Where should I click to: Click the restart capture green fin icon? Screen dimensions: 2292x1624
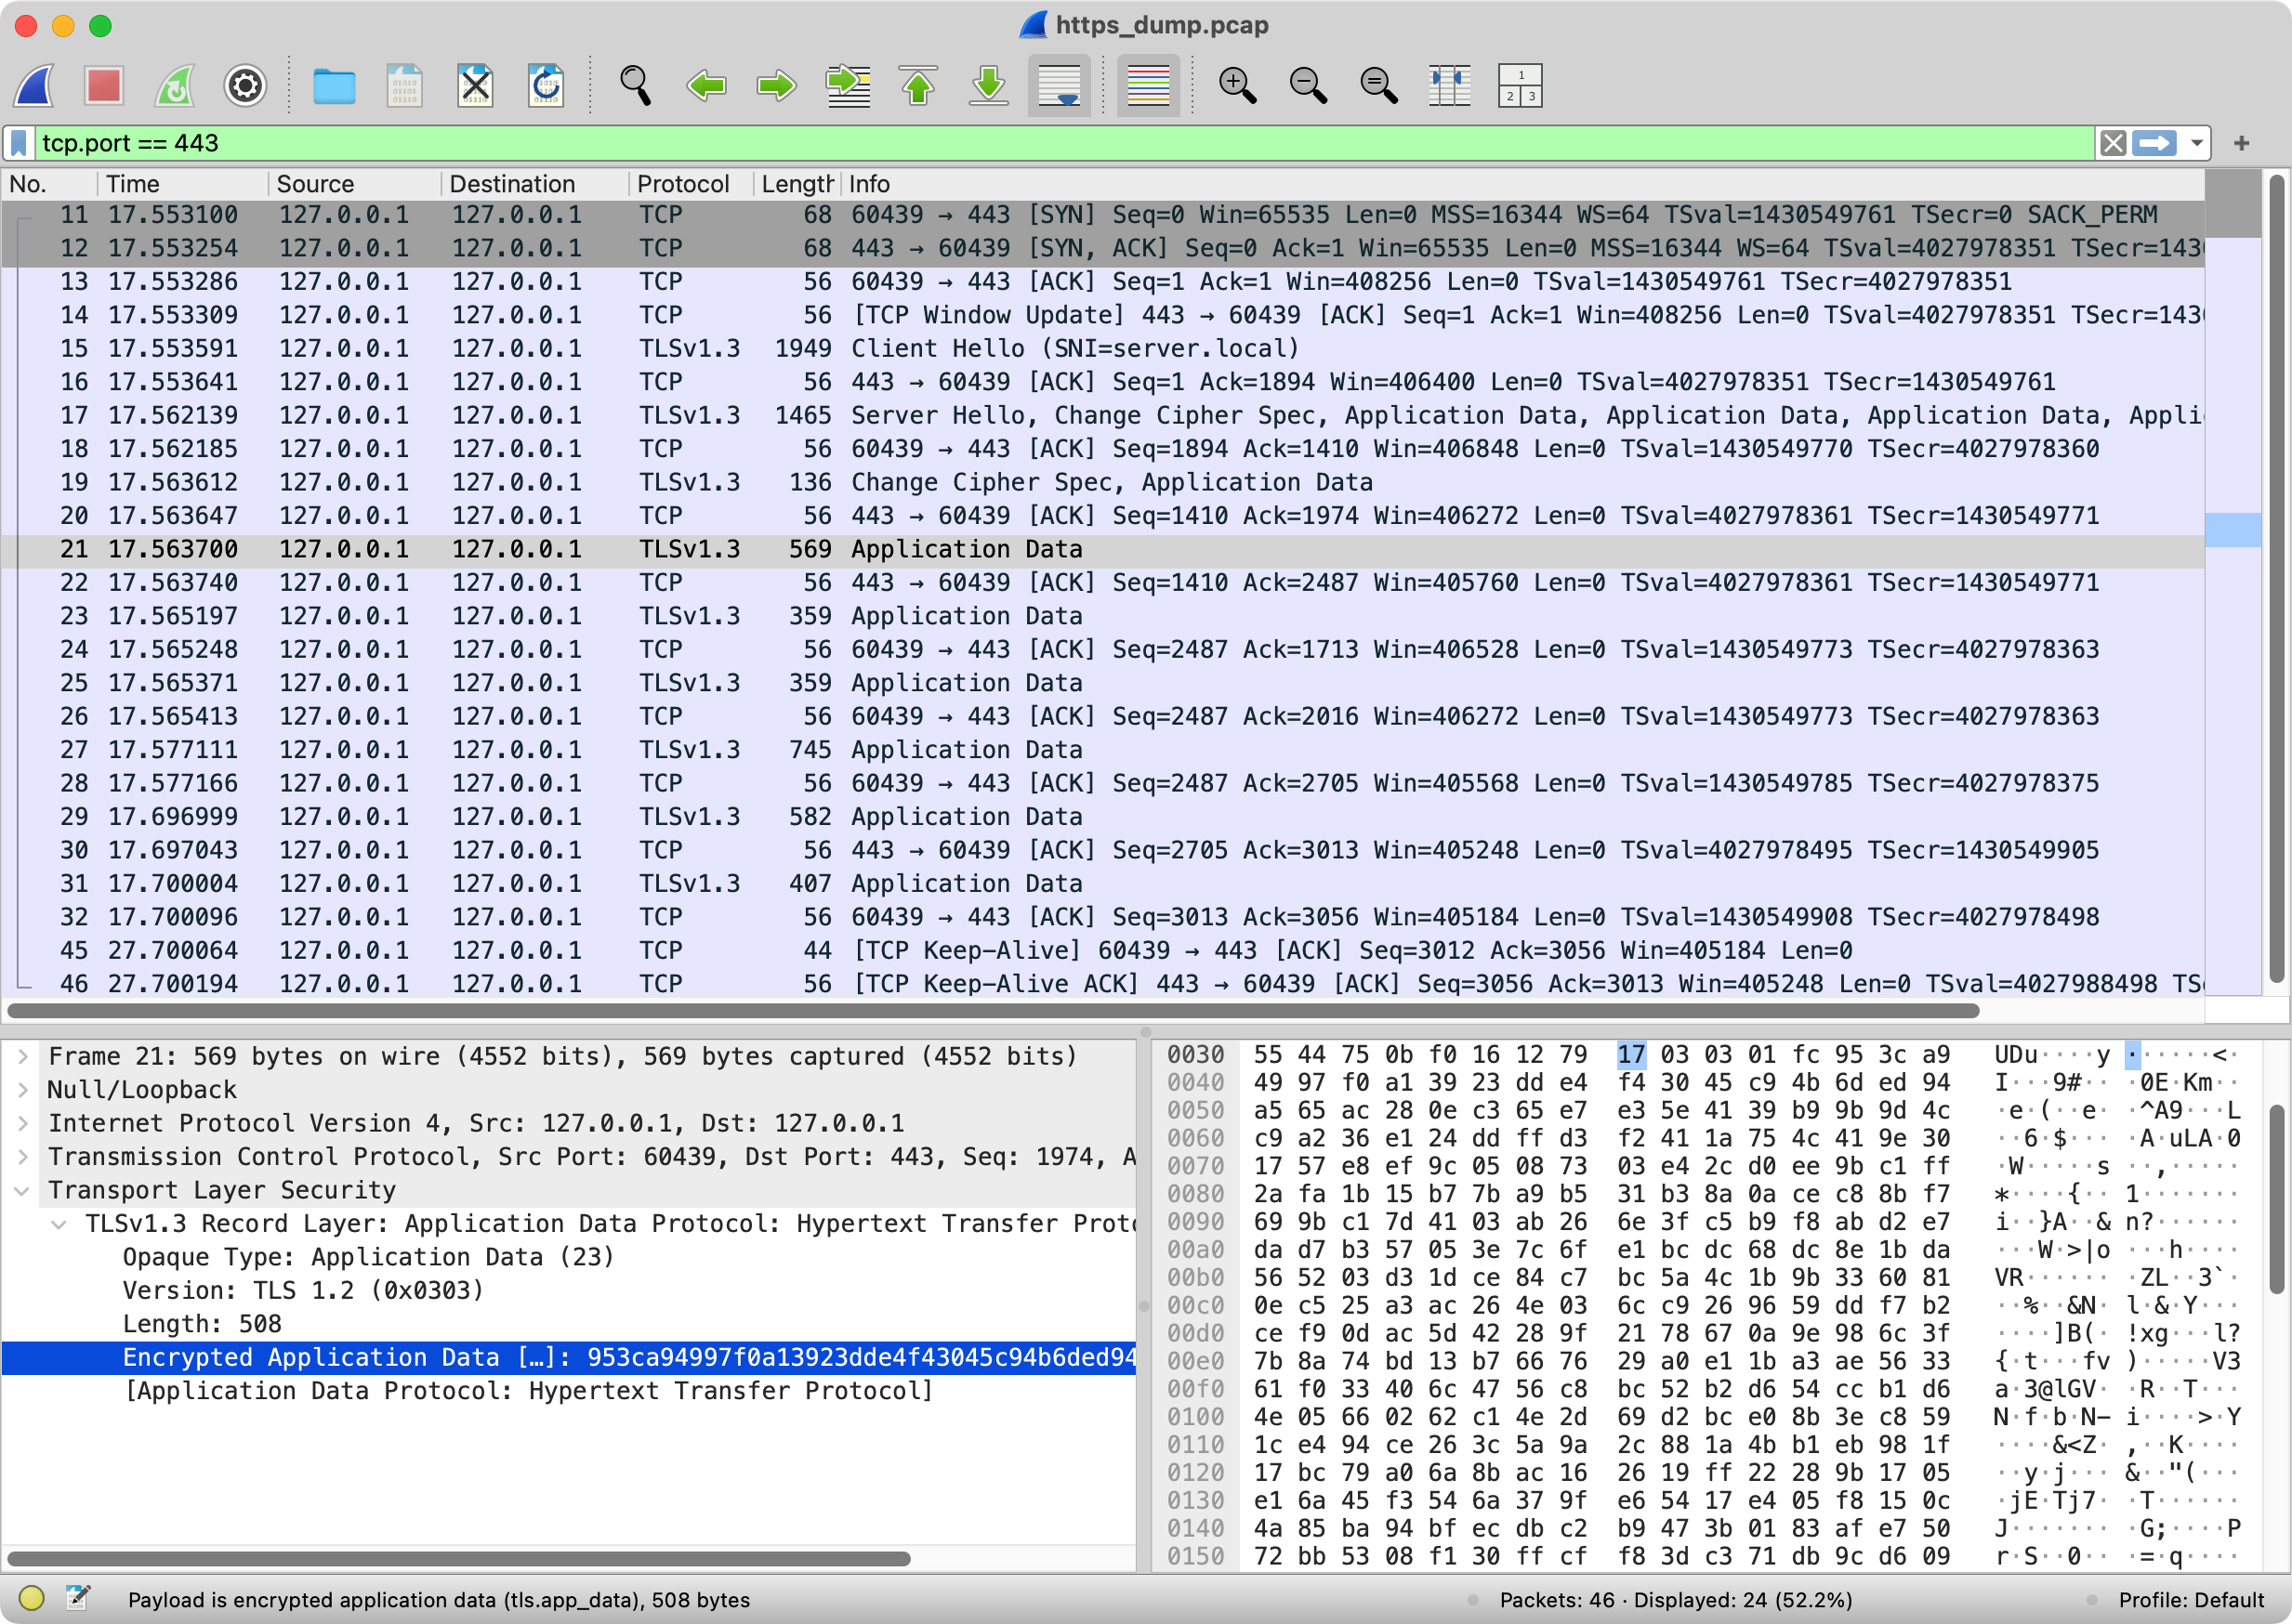(174, 86)
